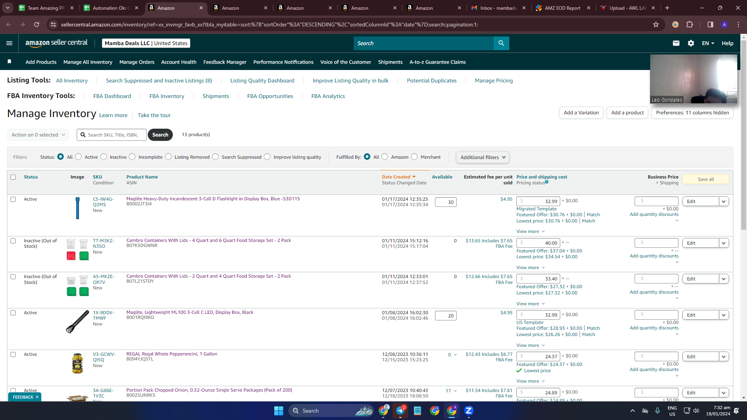
Task: Switch to the Inbox Gmail browser tab
Action: (498, 8)
